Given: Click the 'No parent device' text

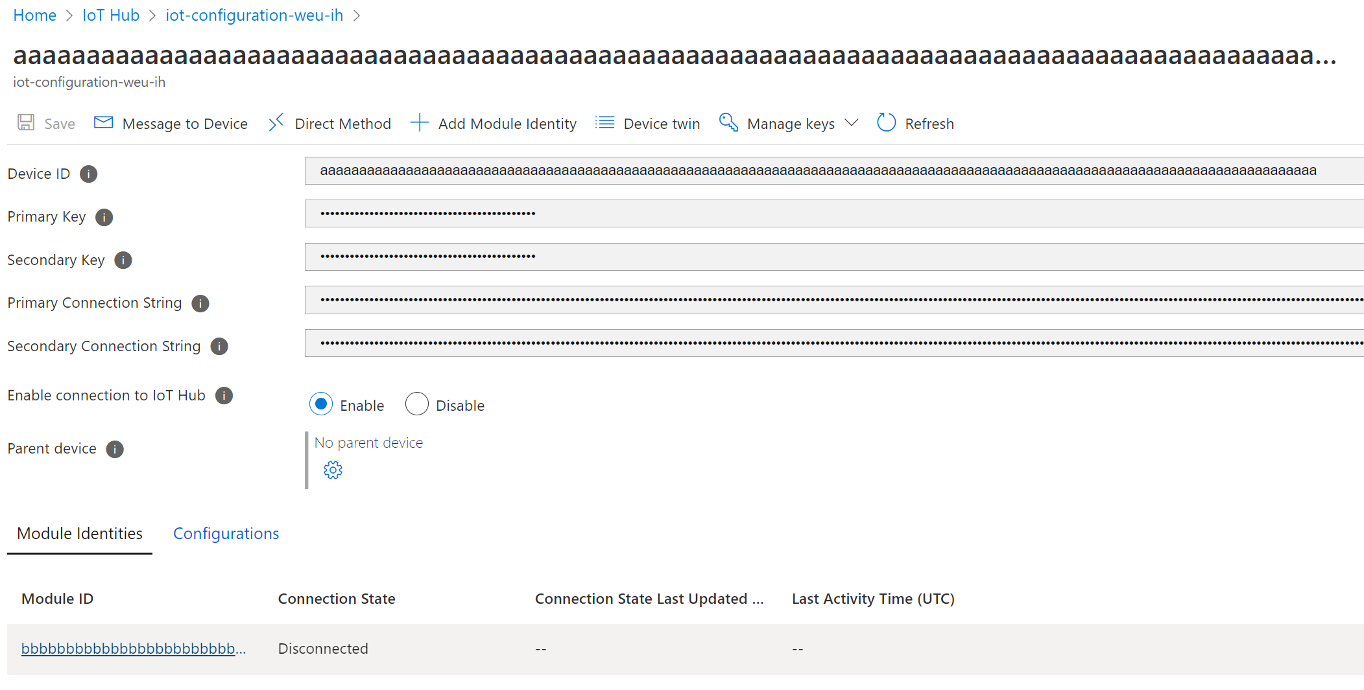Looking at the screenshot, I should click(x=368, y=443).
